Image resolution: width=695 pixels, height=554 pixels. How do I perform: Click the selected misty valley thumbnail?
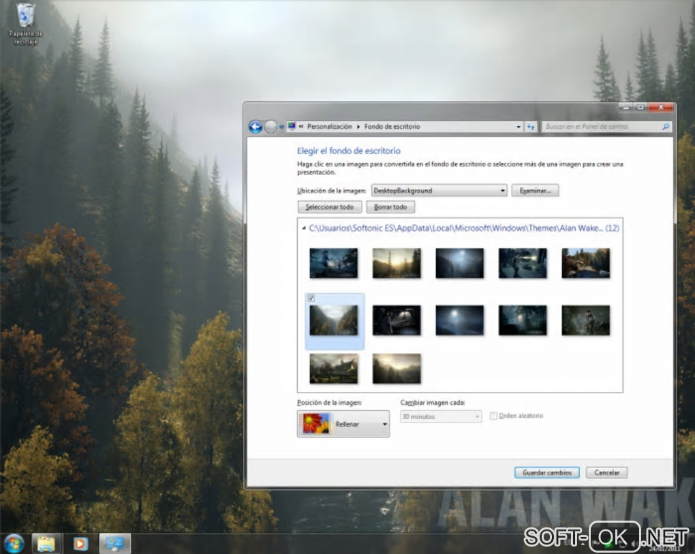click(334, 320)
